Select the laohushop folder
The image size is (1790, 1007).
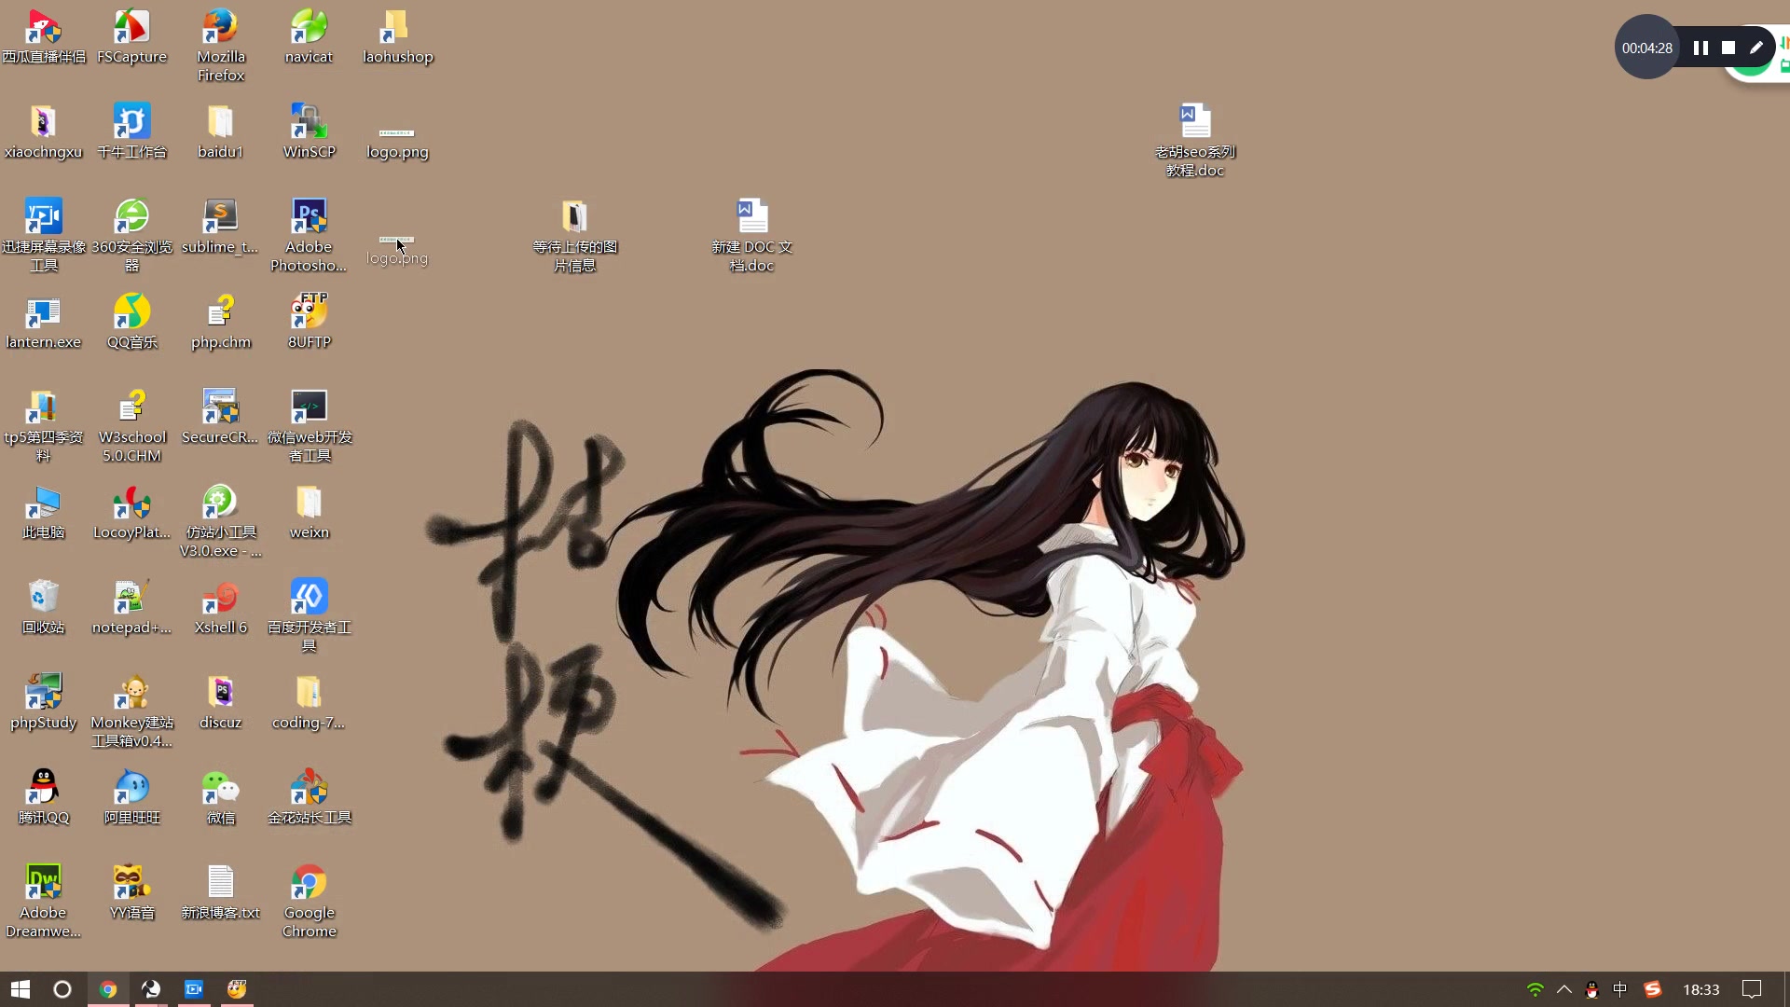coord(397,28)
